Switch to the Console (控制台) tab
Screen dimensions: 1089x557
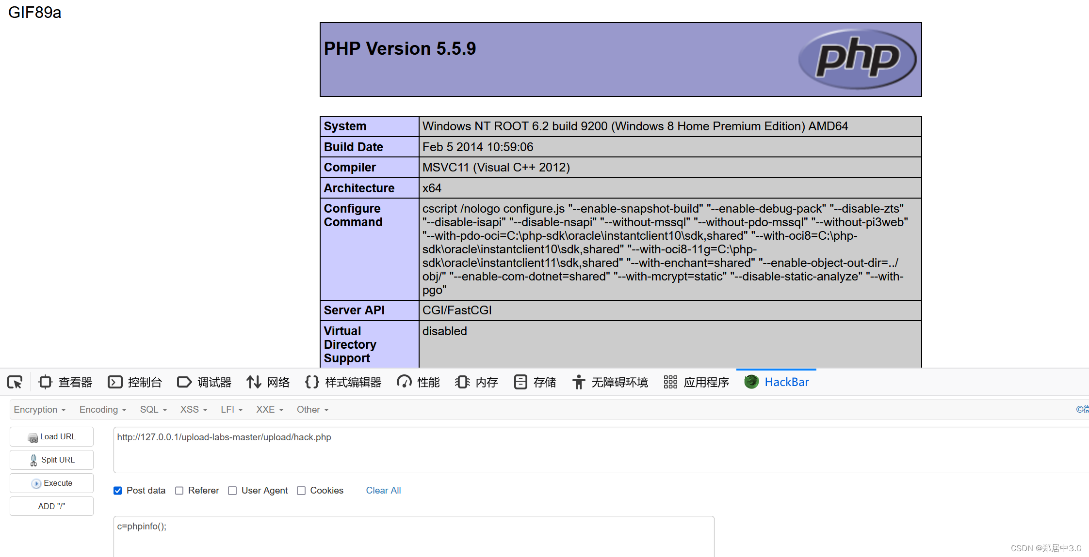tap(135, 382)
